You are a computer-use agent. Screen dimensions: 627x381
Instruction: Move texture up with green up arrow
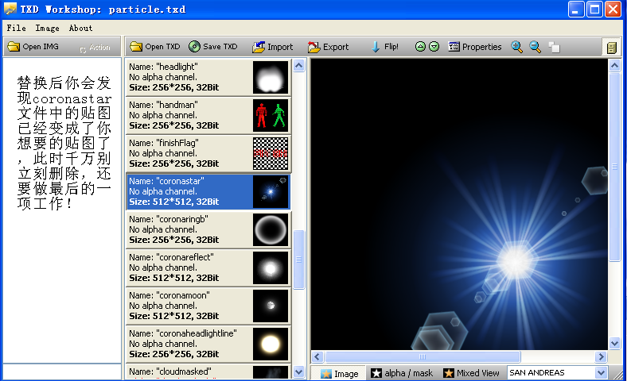[x=420, y=47]
